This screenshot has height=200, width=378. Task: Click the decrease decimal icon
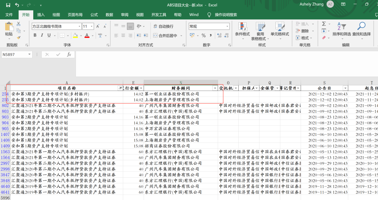(226, 36)
